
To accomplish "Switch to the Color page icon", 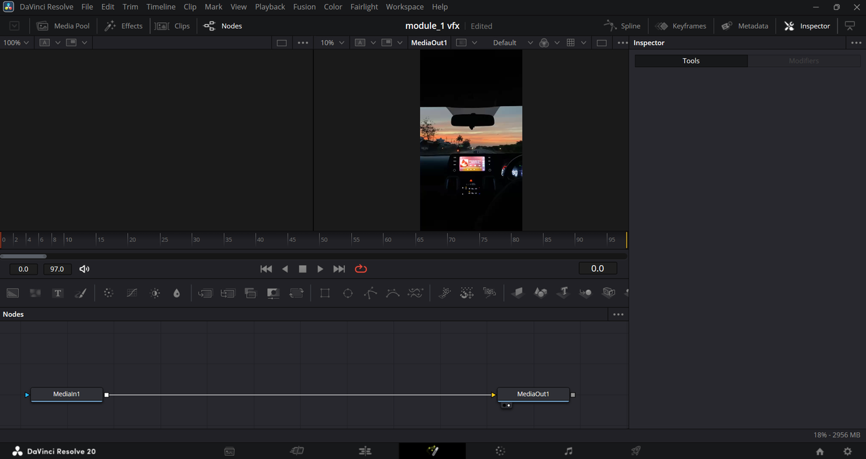I will (500, 451).
